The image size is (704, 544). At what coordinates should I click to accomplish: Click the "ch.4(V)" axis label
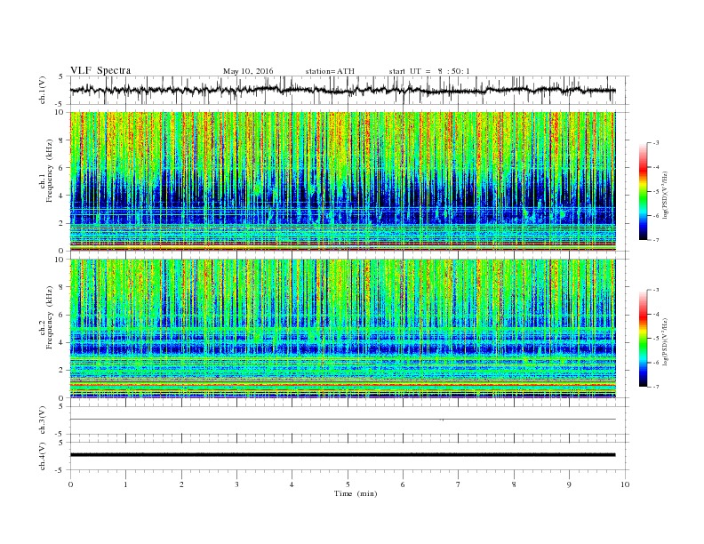(x=43, y=456)
